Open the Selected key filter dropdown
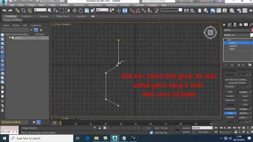The image size is (253, 142). 202,128
